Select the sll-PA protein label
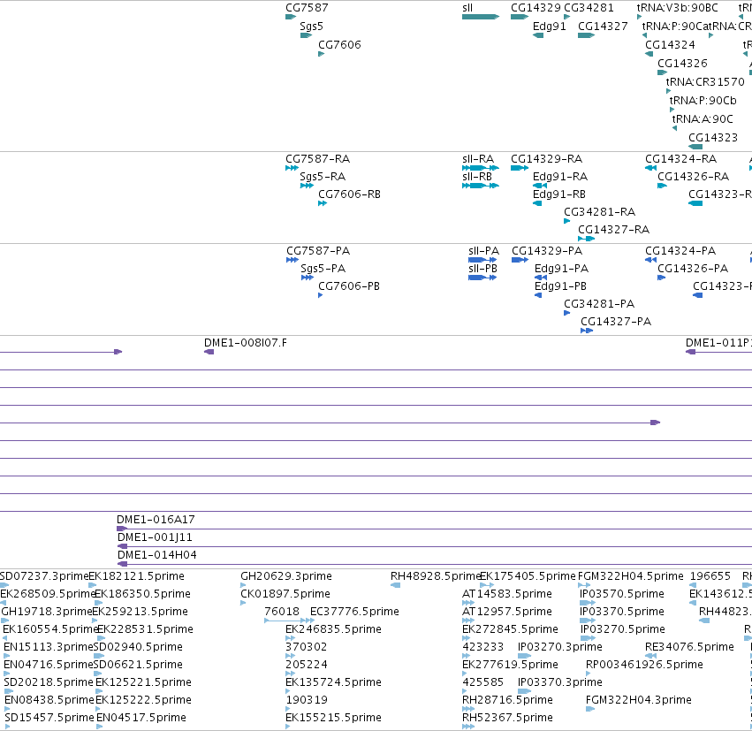Image resolution: width=752 pixels, height=731 pixels. pyautogui.click(x=484, y=251)
